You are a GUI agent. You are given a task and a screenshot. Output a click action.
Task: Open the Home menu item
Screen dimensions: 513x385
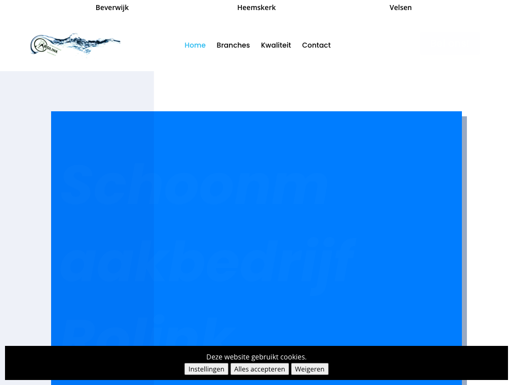tap(195, 45)
